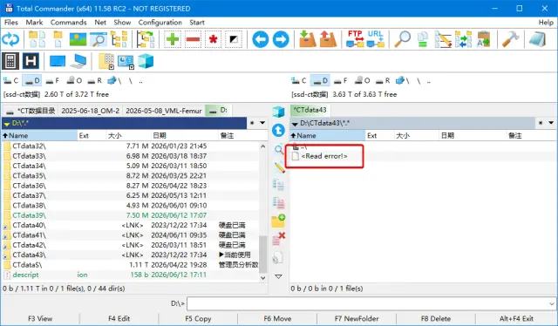Image resolution: width=558 pixels, height=326 pixels.
Task: Select drive F in left panel
Action: (52, 81)
